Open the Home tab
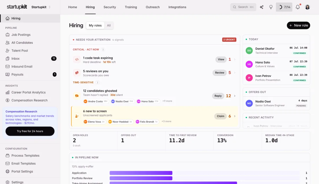 [73, 7]
